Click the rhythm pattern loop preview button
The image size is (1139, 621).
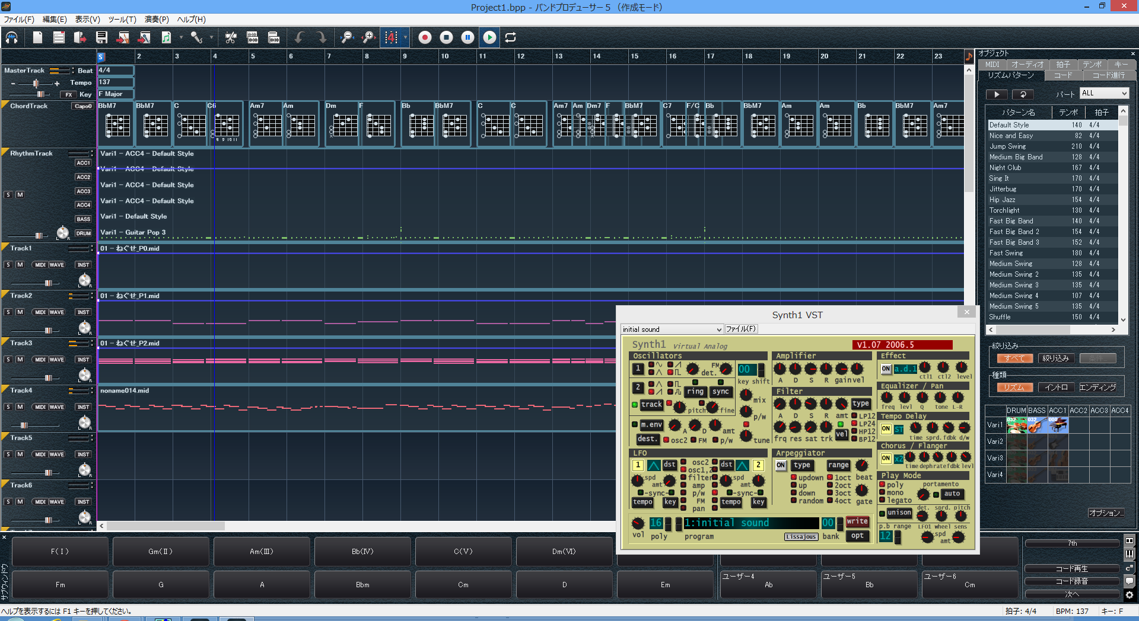(1023, 94)
